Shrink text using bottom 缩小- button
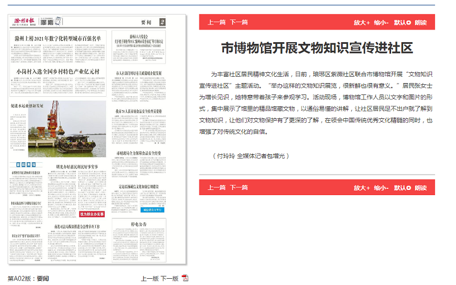The image size is (456, 285). click(x=381, y=188)
